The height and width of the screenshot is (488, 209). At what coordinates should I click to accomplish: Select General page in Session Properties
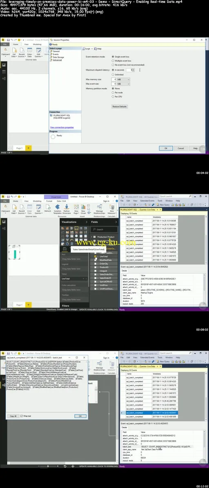[56, 51]
